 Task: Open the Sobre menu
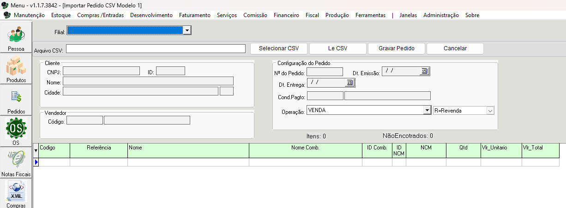(x=472, y=15)
